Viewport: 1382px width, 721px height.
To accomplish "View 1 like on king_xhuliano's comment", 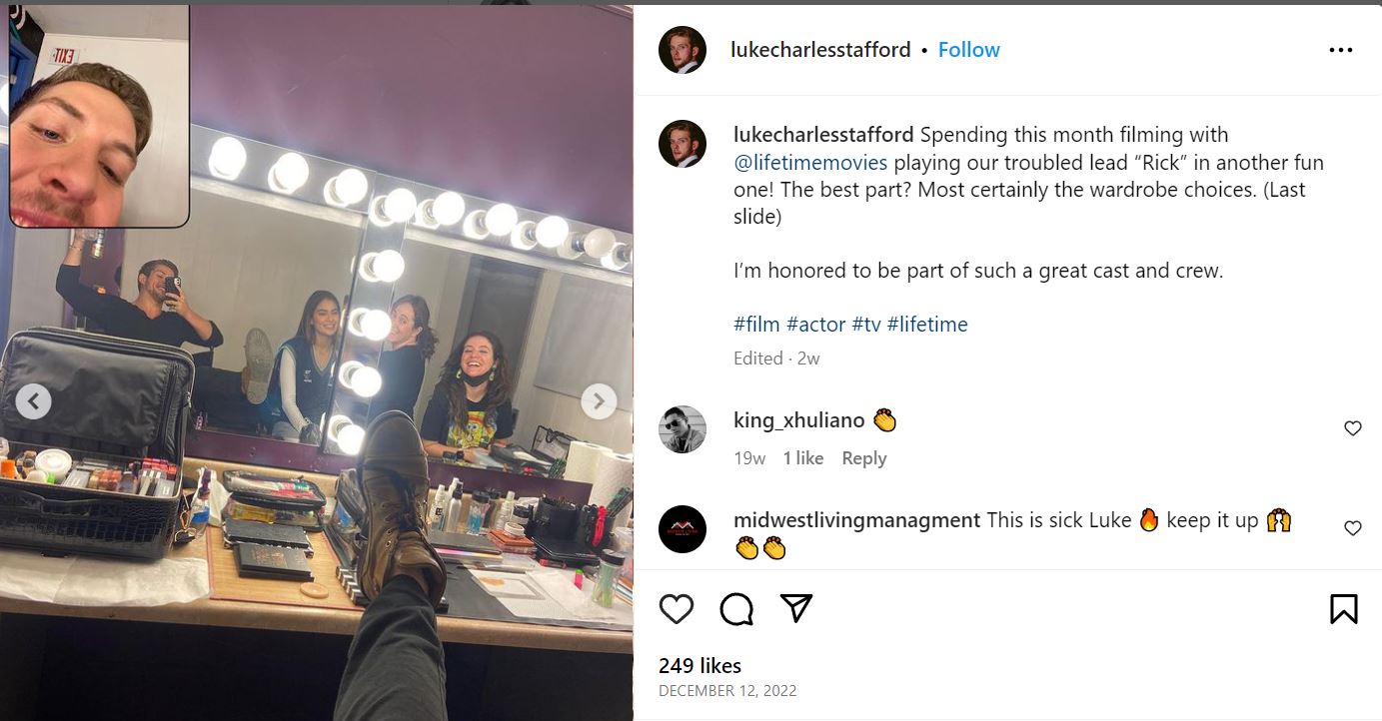I will [802, 458].
